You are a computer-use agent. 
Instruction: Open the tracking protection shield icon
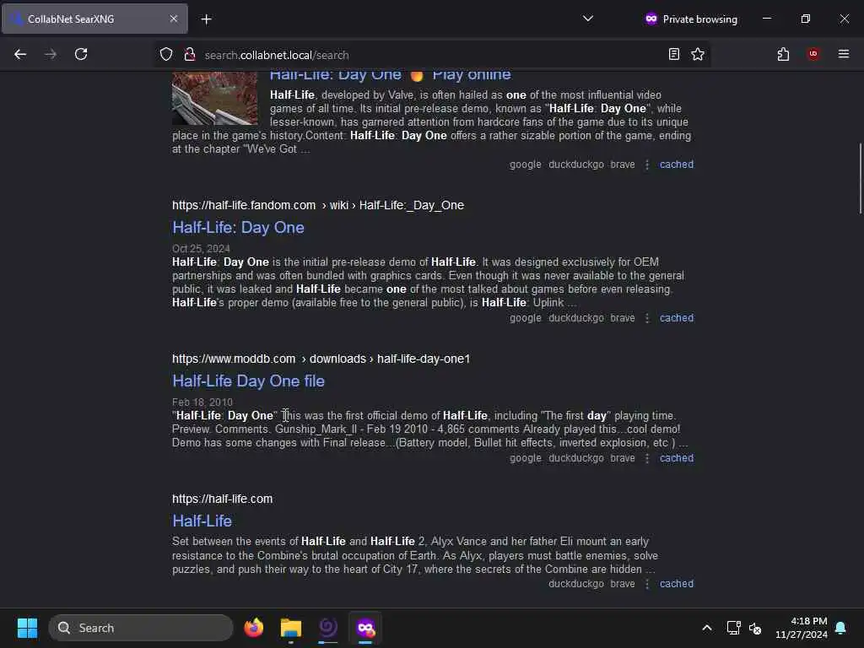166,55
